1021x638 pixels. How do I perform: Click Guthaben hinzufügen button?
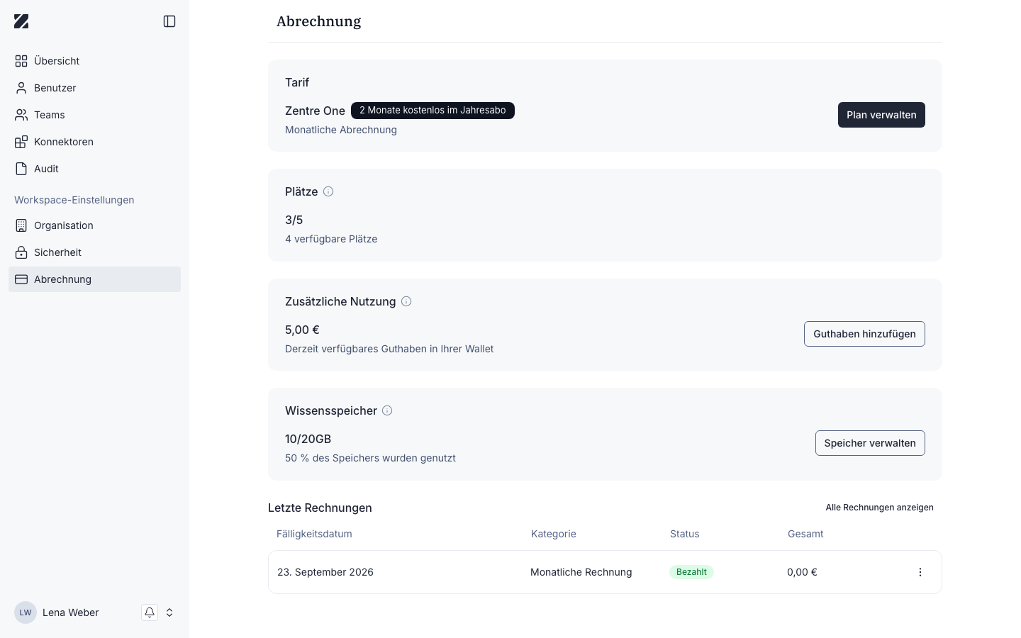864,334
